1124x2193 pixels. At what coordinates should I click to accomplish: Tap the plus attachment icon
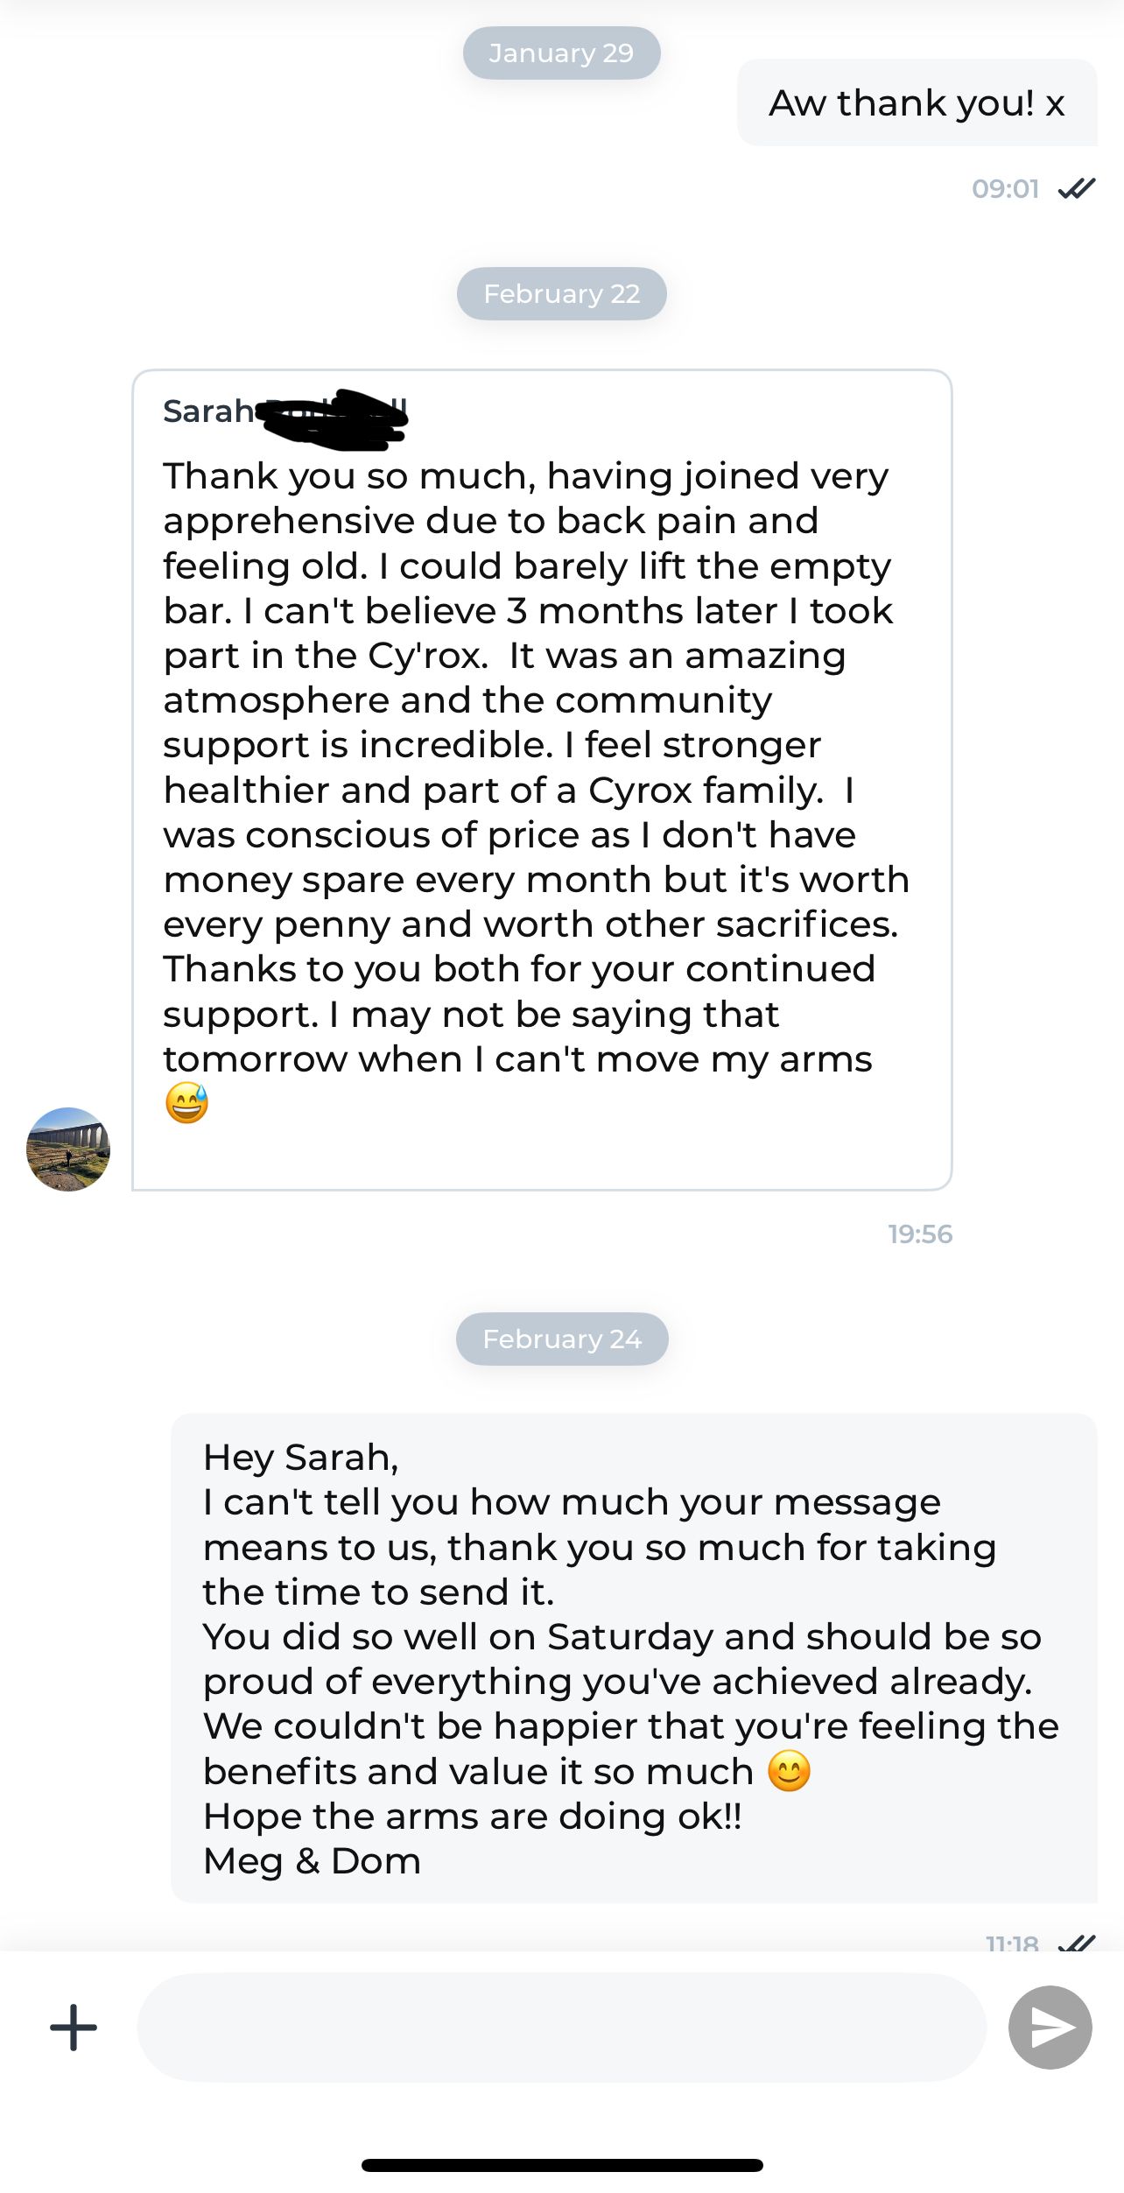click(x=74, y=2028)
